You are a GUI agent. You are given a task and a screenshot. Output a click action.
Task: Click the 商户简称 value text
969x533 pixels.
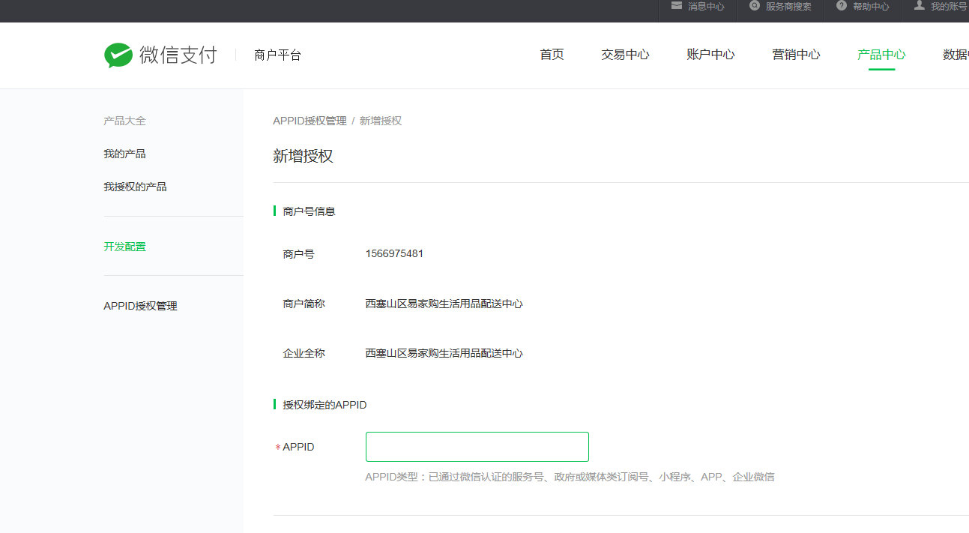pyautogui.click(x=444, y=304)
